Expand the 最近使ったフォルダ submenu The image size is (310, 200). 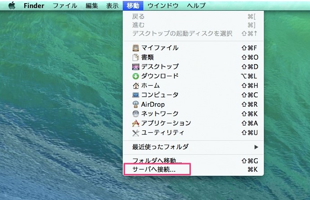160,147
